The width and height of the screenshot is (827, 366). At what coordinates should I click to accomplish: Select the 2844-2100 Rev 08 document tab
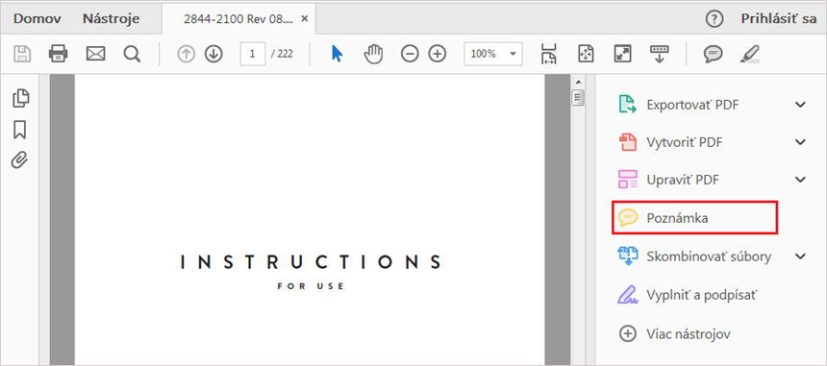click(238, 19)
